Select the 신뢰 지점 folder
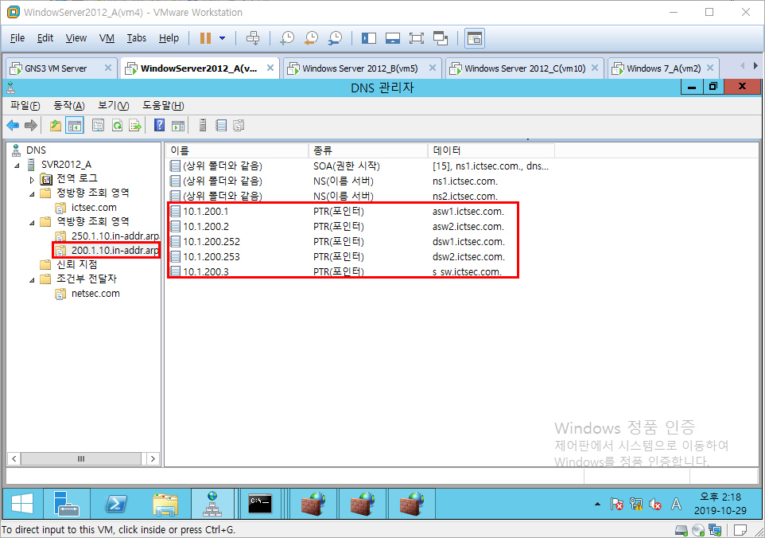 [77, 264]
